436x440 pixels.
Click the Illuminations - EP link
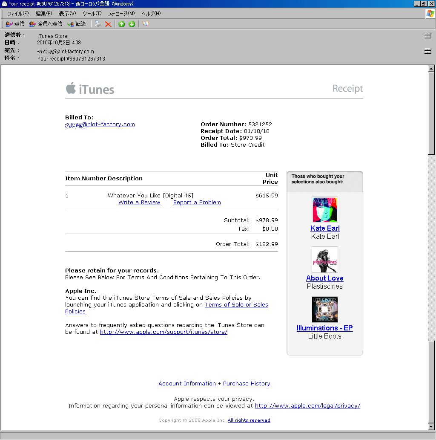pos(325,328)
